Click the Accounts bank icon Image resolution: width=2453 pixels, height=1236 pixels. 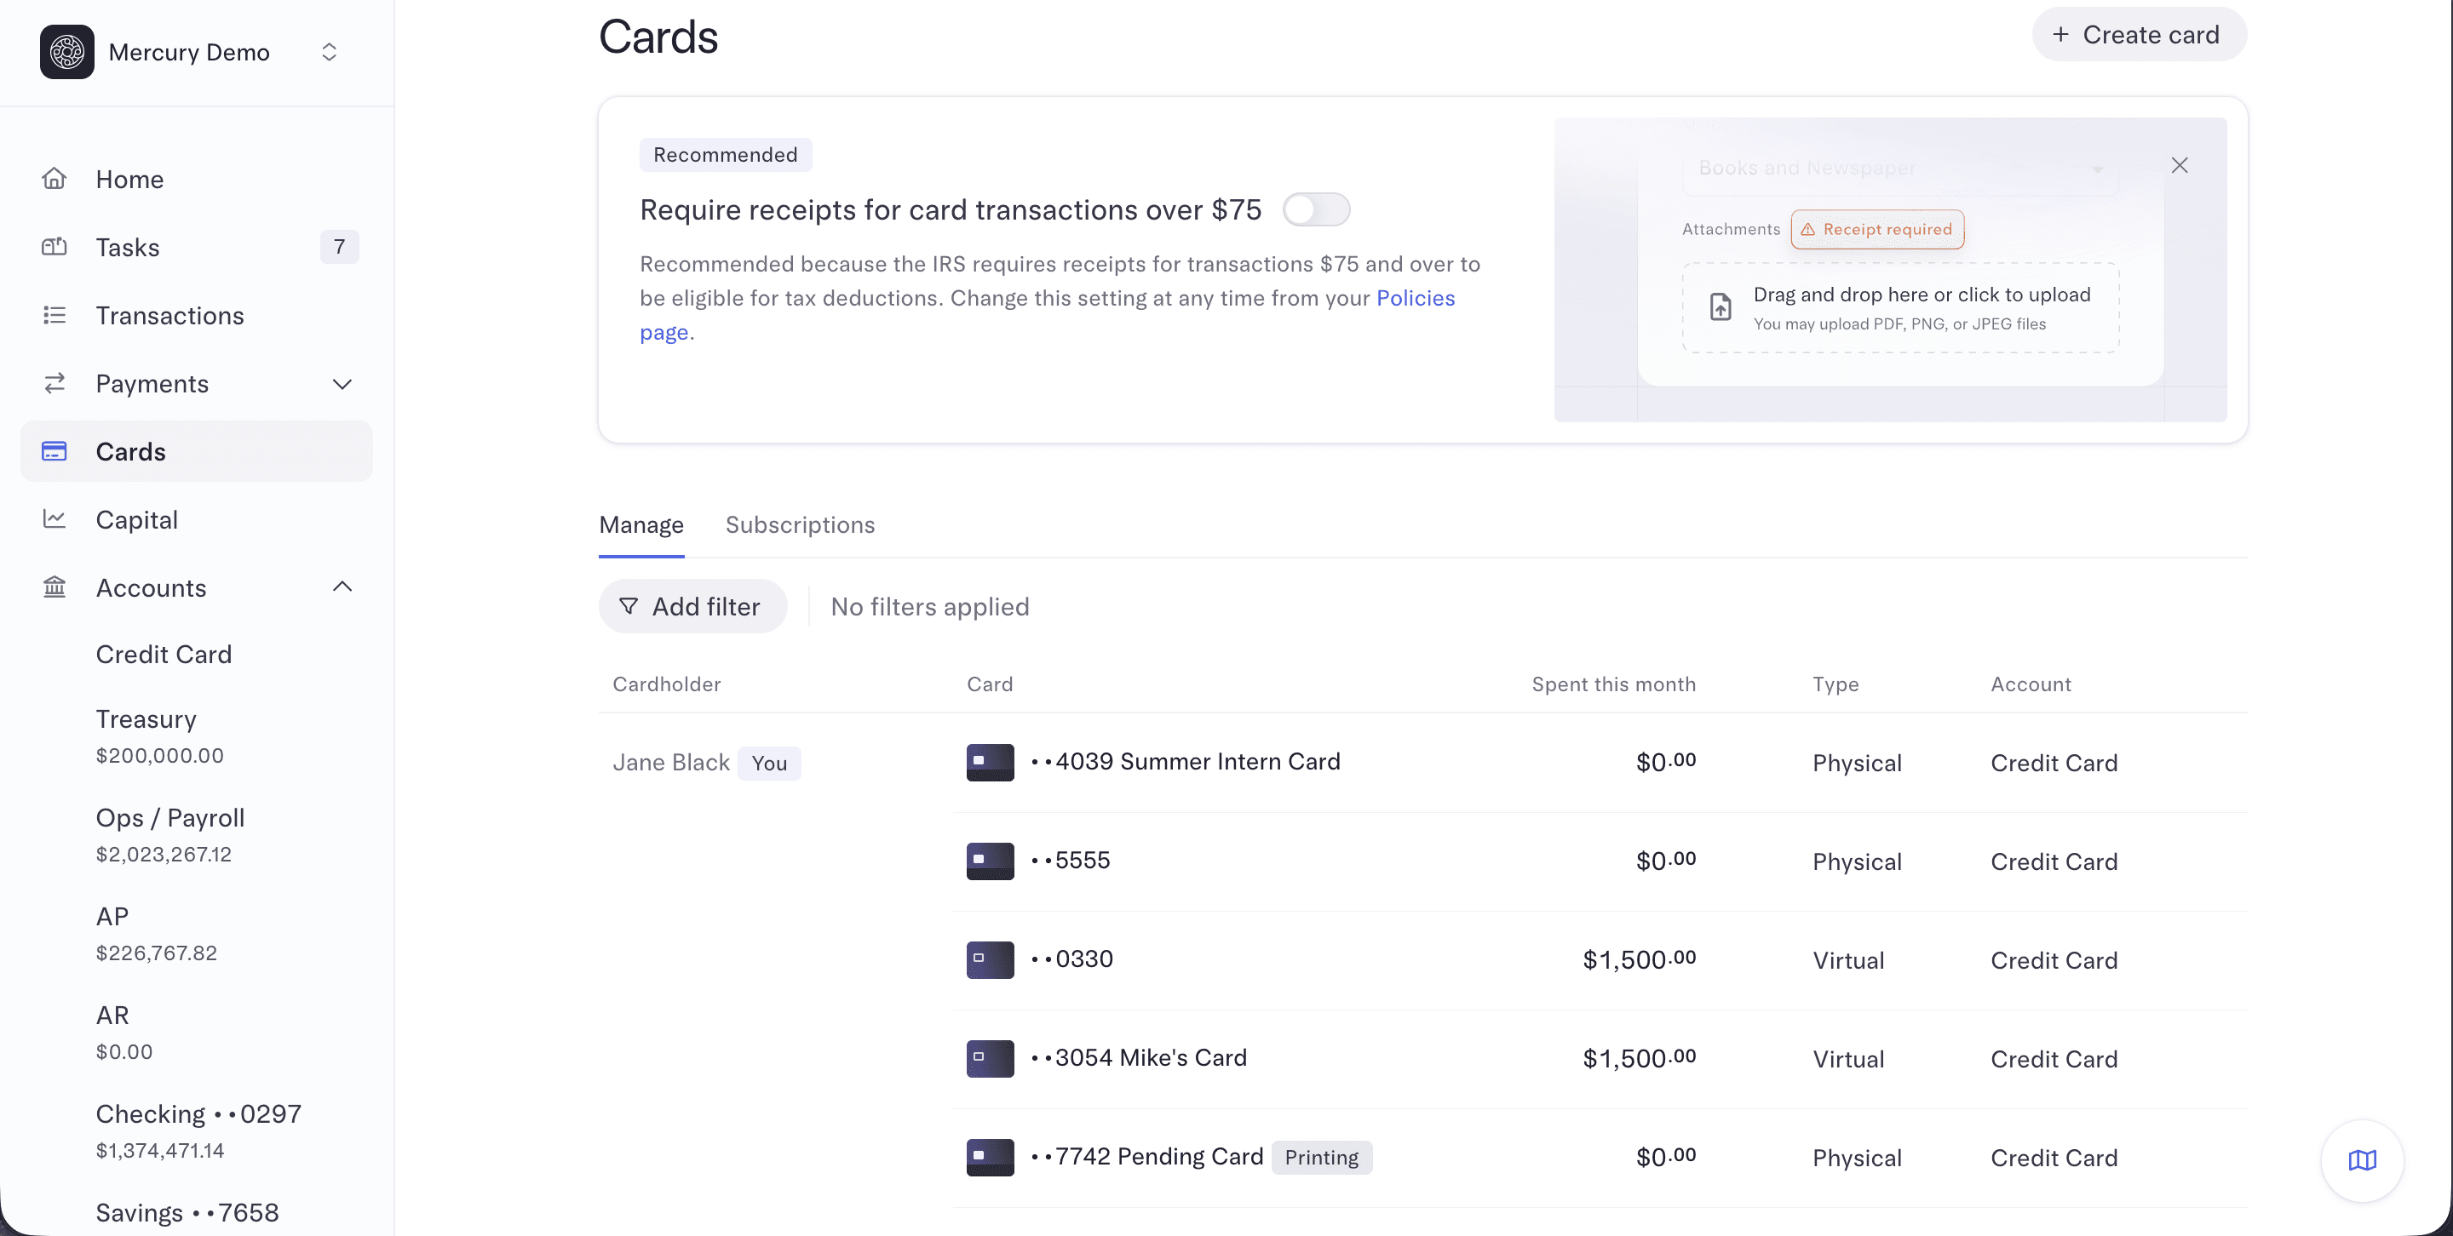coord(55,587)
